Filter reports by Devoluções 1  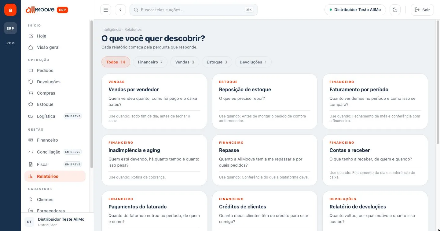(253, 62)
